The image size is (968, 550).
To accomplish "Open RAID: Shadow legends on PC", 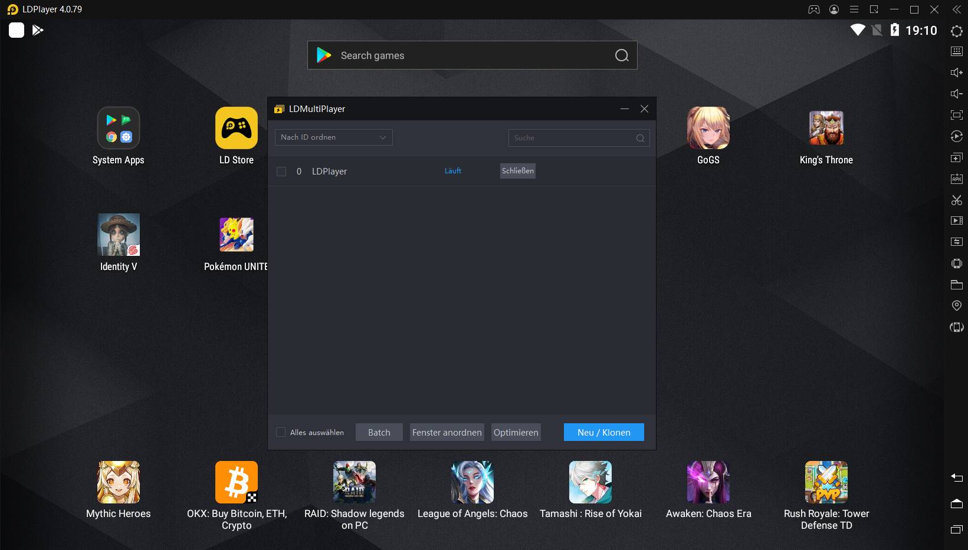I will click(355, 495).
